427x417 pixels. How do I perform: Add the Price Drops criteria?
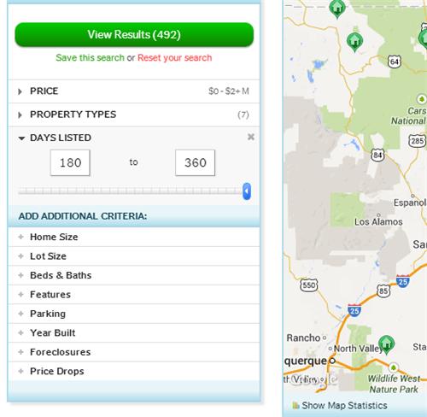(x=134, y=371)
